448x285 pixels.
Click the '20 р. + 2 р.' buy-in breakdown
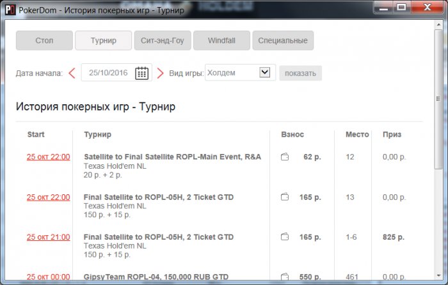(x=103, y=175)
